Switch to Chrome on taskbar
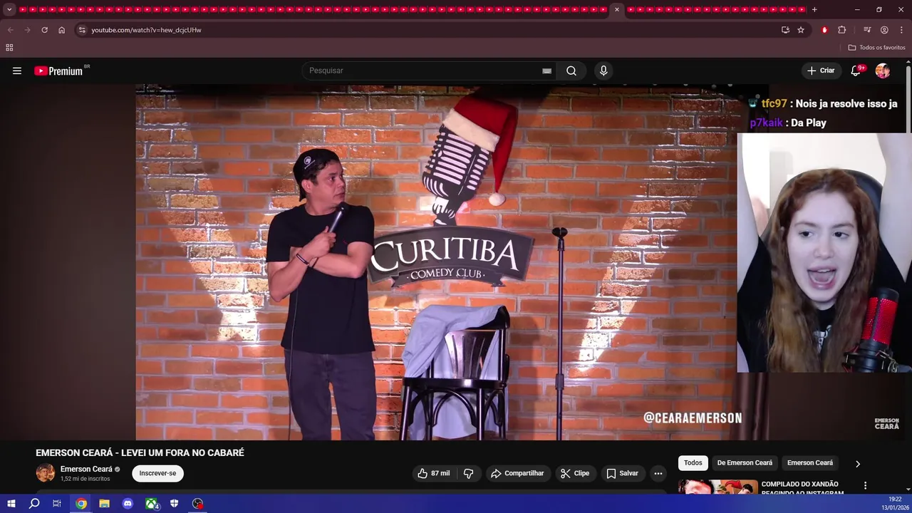Screen dimensions: 912x513 tap(81, 504)
